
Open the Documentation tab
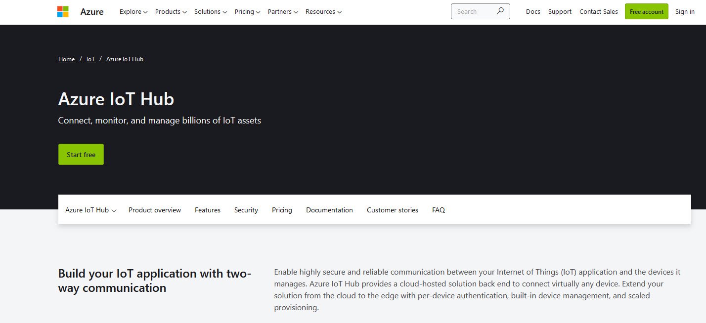[329, 210]
